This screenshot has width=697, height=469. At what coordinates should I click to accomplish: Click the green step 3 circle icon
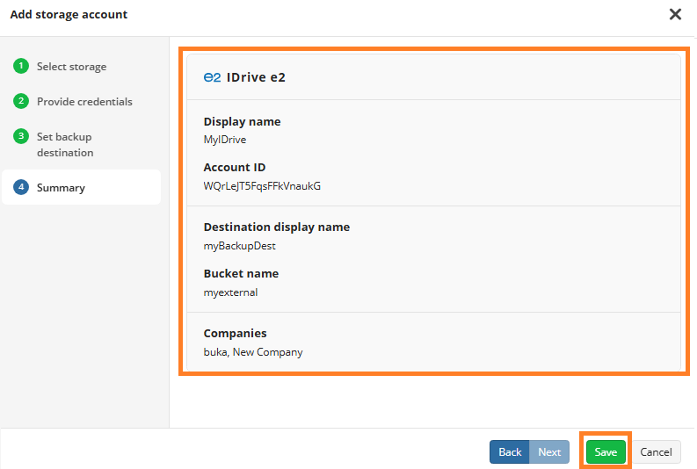click(x=21, y=136)
